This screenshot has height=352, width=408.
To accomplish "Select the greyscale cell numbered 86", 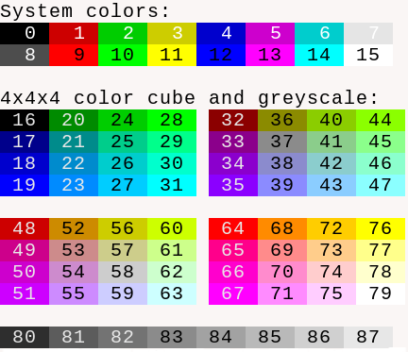I will (x=319, y=337).
